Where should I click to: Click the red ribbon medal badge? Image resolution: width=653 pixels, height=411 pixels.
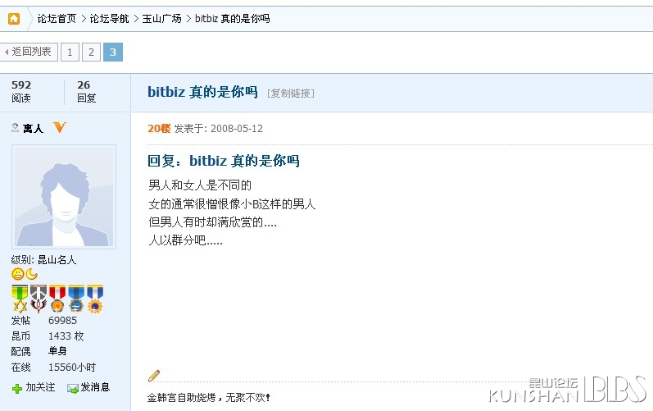click(x=57, y=299)
